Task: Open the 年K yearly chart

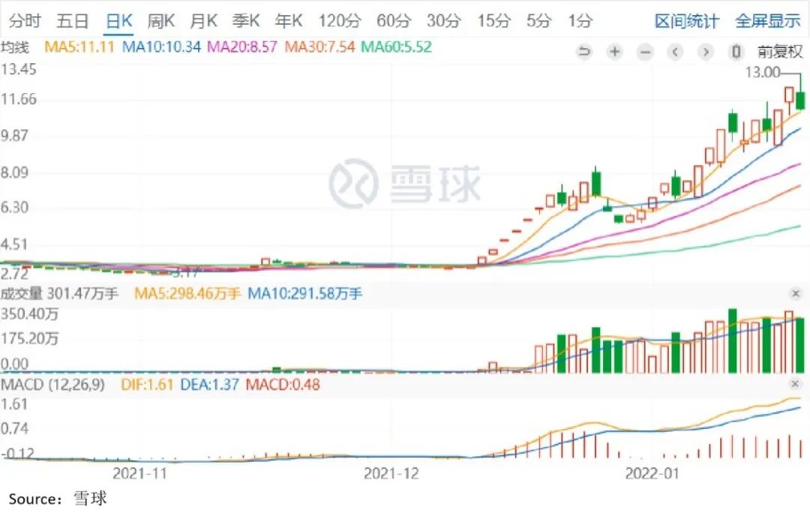Action: click(288, 21)
